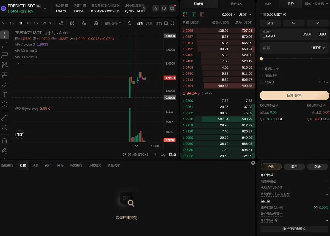Open the 历史委托 tab
330x236 pixels.
point(76,165)
